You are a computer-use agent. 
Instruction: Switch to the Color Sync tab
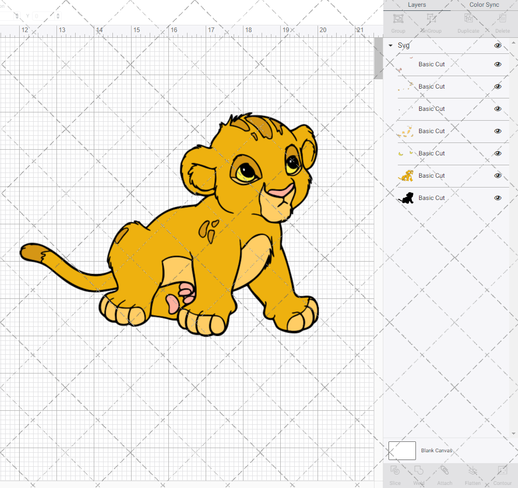[484, 5]
